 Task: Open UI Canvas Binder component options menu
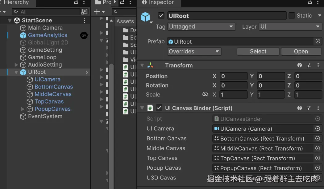(318, 108)
